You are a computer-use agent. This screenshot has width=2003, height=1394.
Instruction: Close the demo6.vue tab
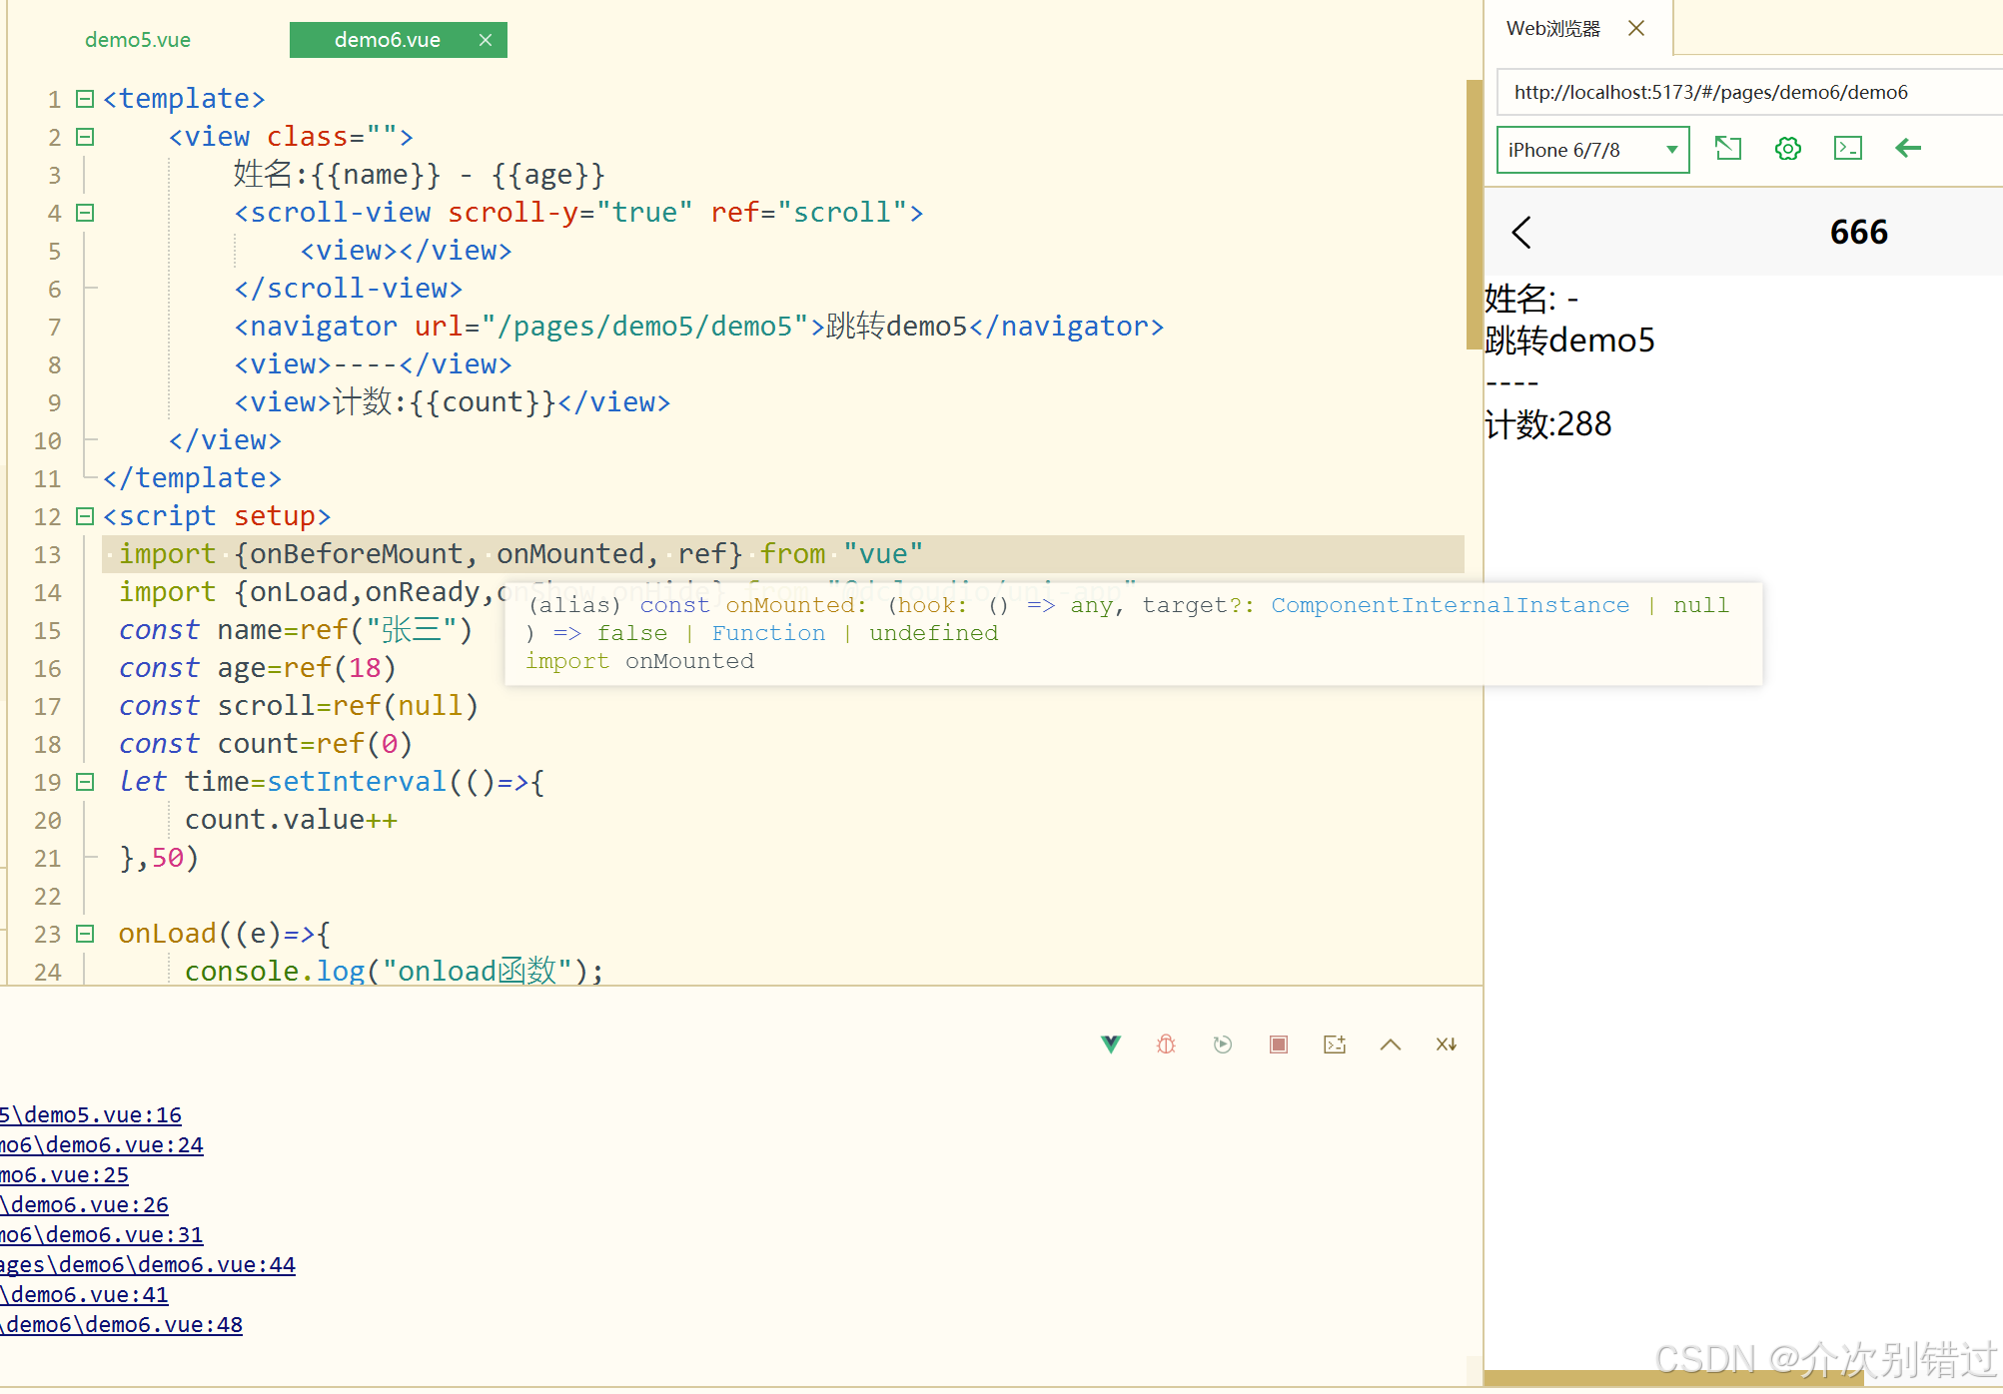tap(486, 40)
